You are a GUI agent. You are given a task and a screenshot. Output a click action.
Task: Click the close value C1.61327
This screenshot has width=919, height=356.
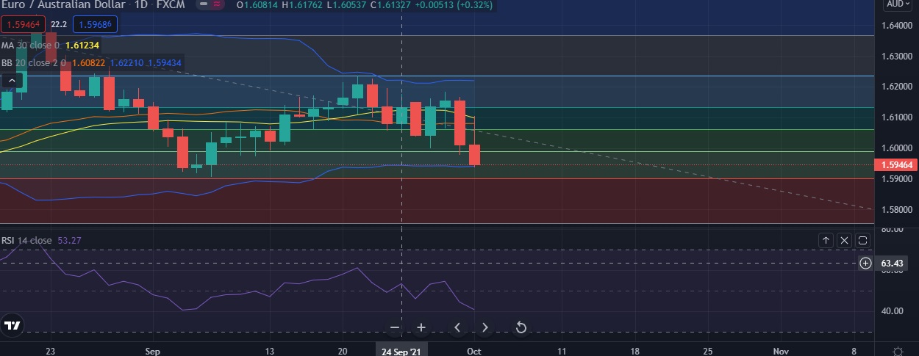pyautogui.click(x=390, y=5)
